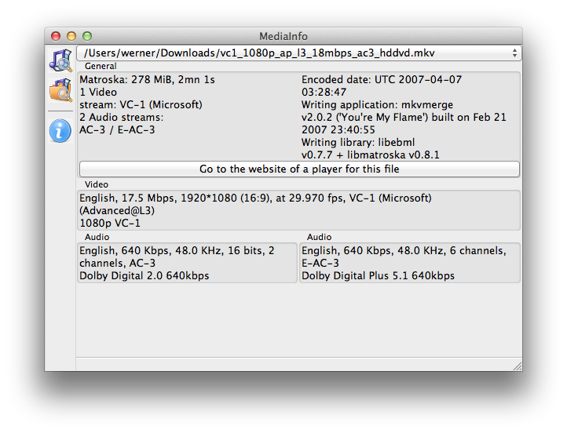The height and width of the screenshot is (433, 567).
Task: Click the 'MediaInfo' window title
Action: tap(283, 36)
